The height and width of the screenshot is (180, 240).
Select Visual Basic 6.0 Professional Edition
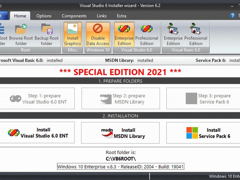click(x=196, y=34)
